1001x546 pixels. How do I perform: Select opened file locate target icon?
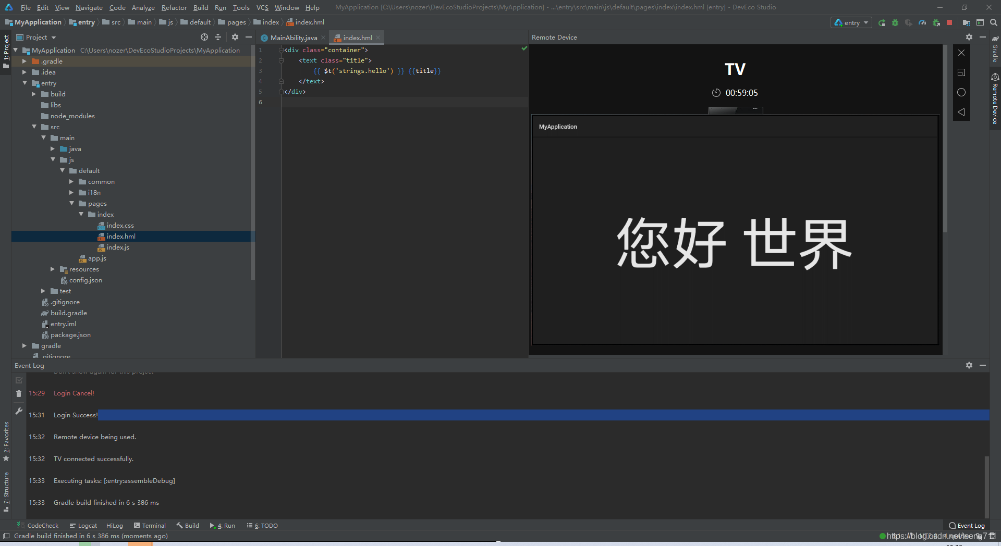[x=204, y=37]
